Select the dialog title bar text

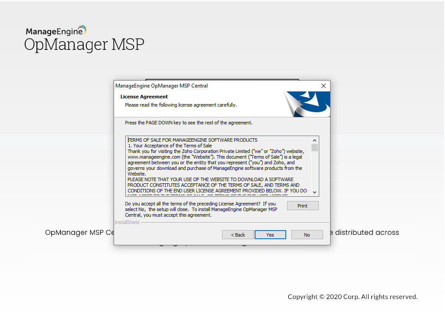[161, 85]
